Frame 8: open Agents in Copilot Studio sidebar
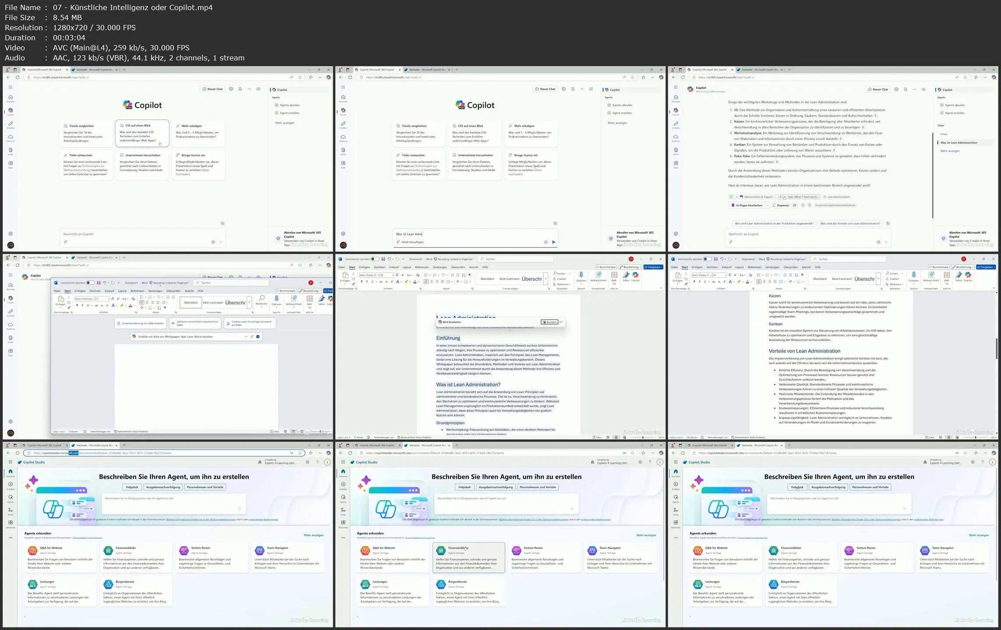This screenshot has width=1001, height=630. point(343,498)
